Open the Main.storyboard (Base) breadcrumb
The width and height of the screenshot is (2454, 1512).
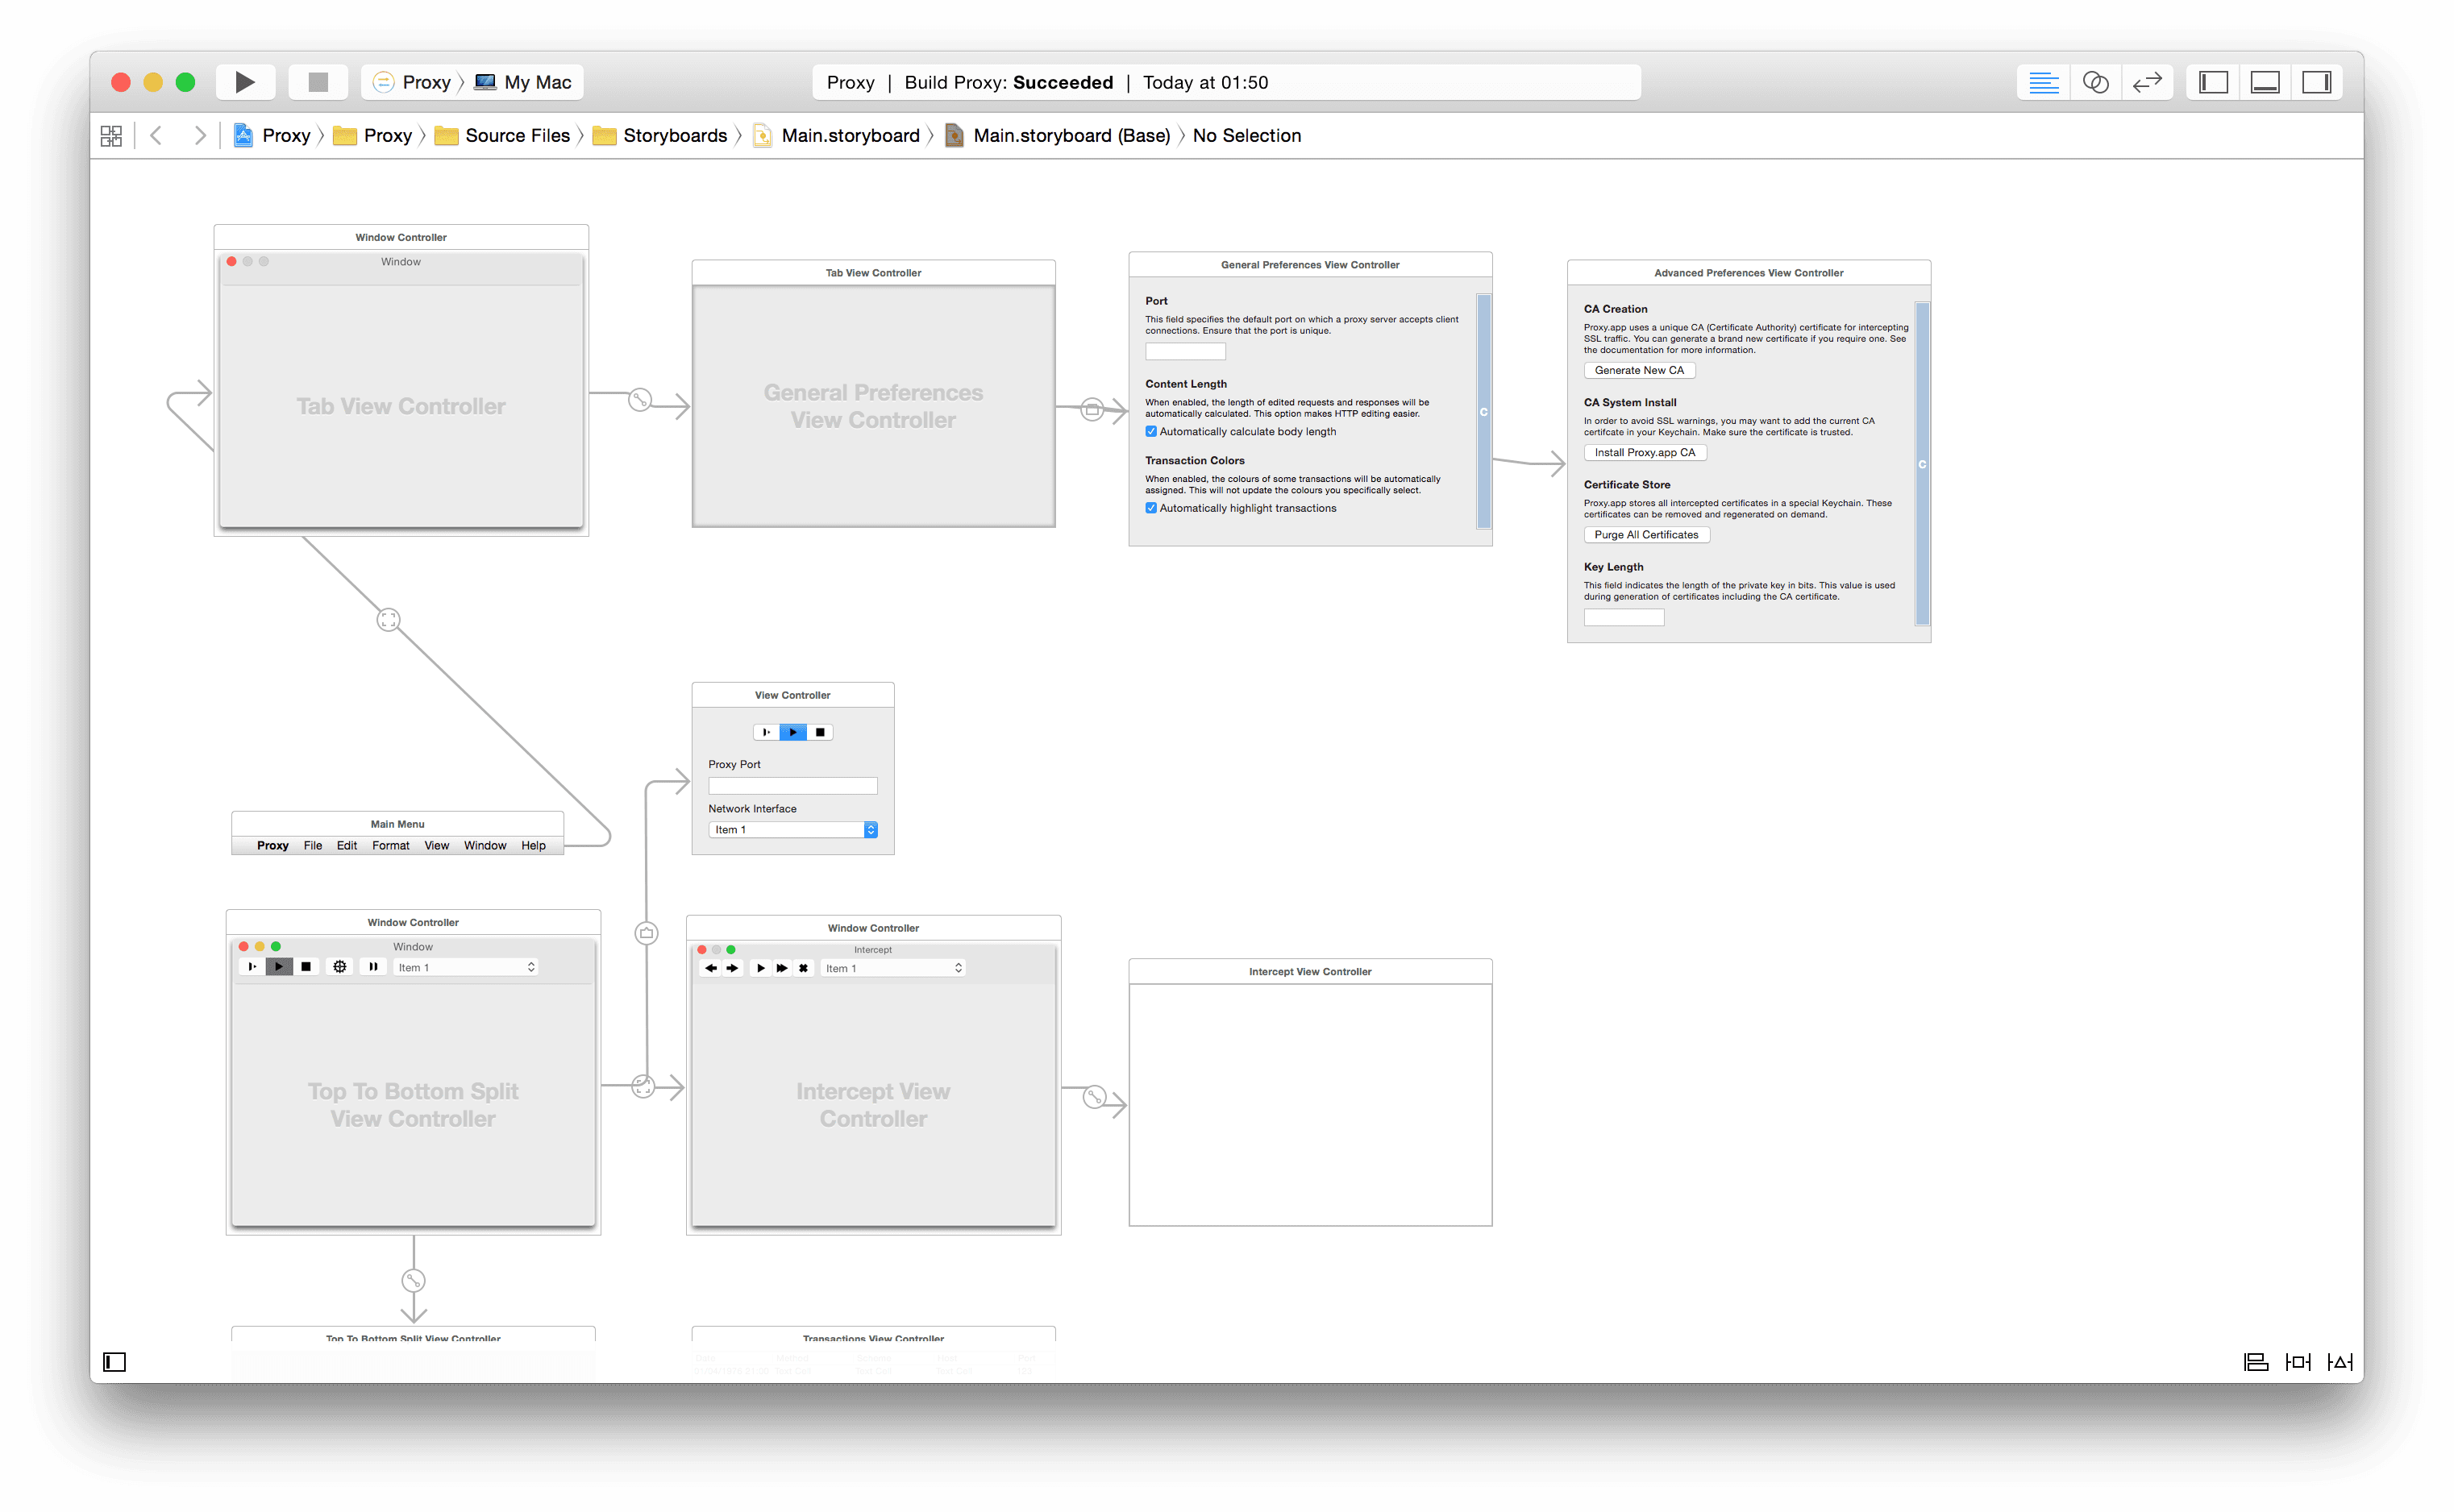(1058, 136)
